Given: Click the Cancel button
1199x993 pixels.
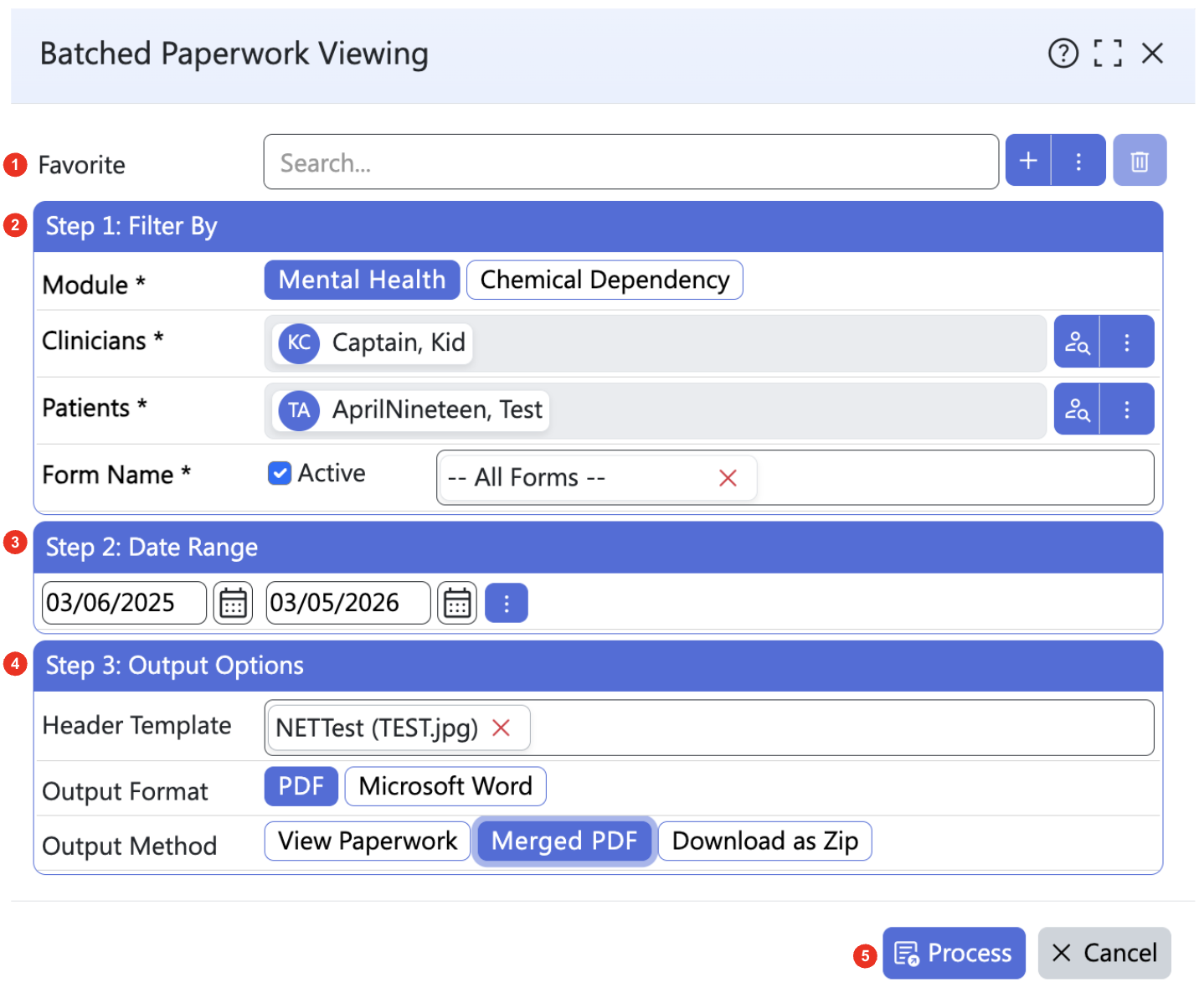Looking at the screenshot, I should coord(1104,953).
